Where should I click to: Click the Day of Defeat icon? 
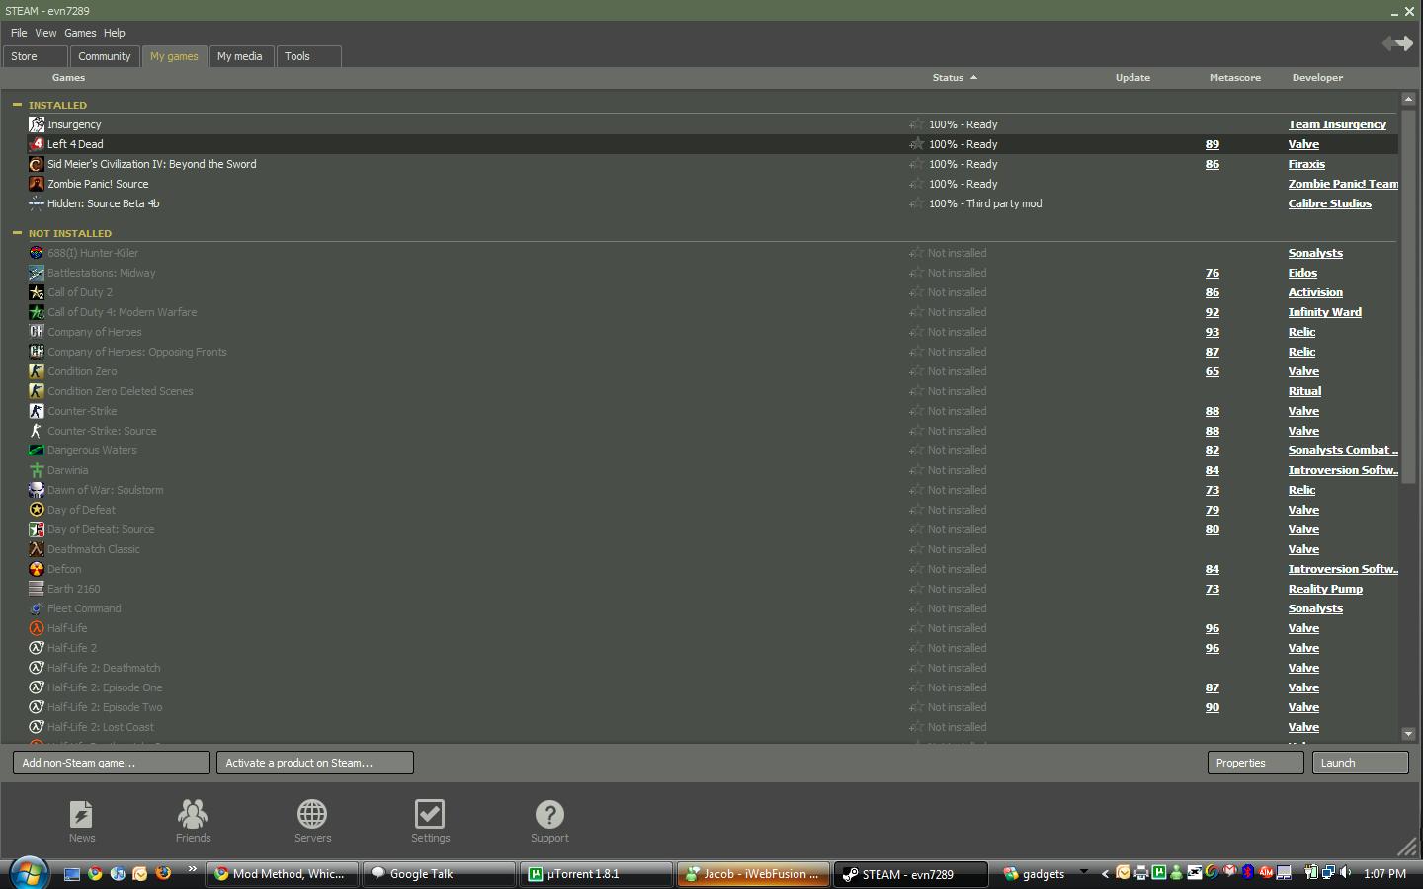37,510
